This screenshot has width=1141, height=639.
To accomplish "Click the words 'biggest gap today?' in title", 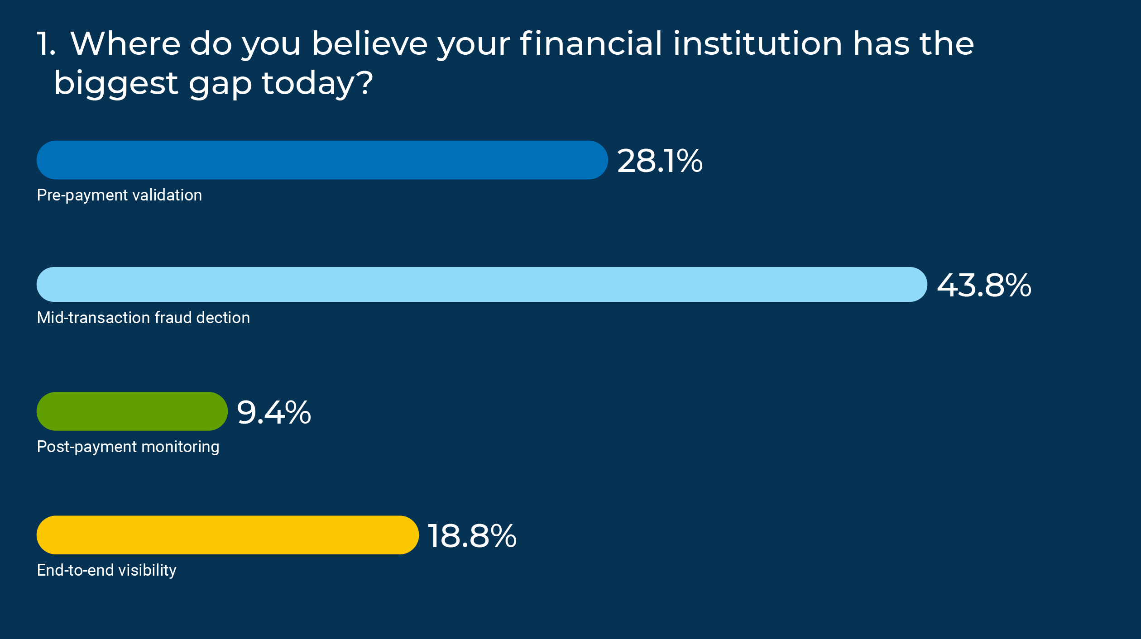I will click(x=213, y=84).
